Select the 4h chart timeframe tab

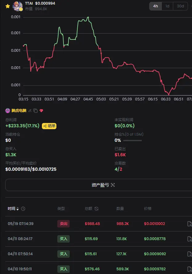(156, 6)
